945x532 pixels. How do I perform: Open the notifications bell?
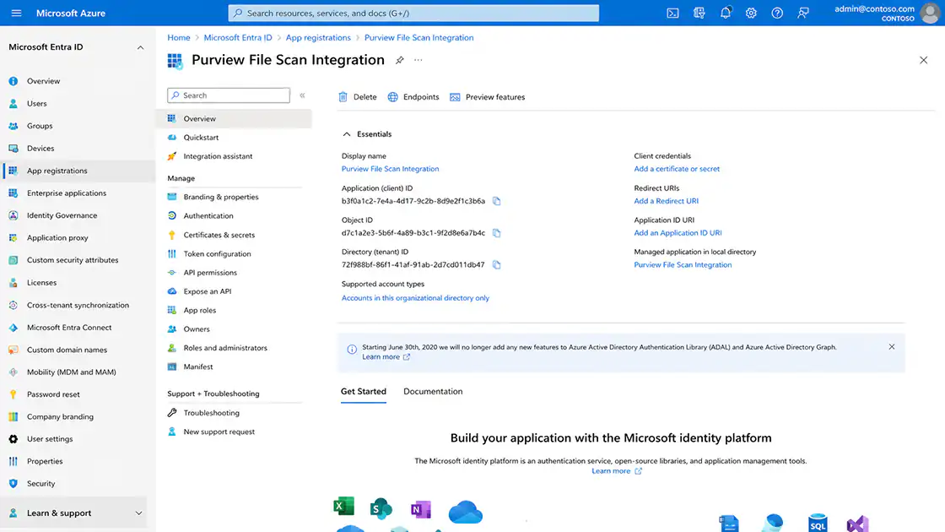tap(725, 13)
